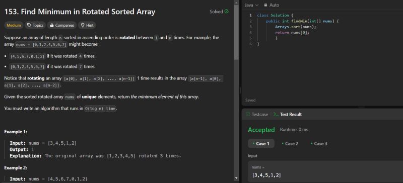Click the Hint lightbulb icon
This screenshot has height=183, width=403.
[83, 25]
